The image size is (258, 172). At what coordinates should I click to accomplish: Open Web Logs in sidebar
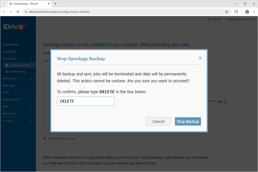[x=8, y=85]
